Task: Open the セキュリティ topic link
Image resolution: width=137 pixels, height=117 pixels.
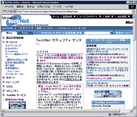Action: [x=11, y=49]
